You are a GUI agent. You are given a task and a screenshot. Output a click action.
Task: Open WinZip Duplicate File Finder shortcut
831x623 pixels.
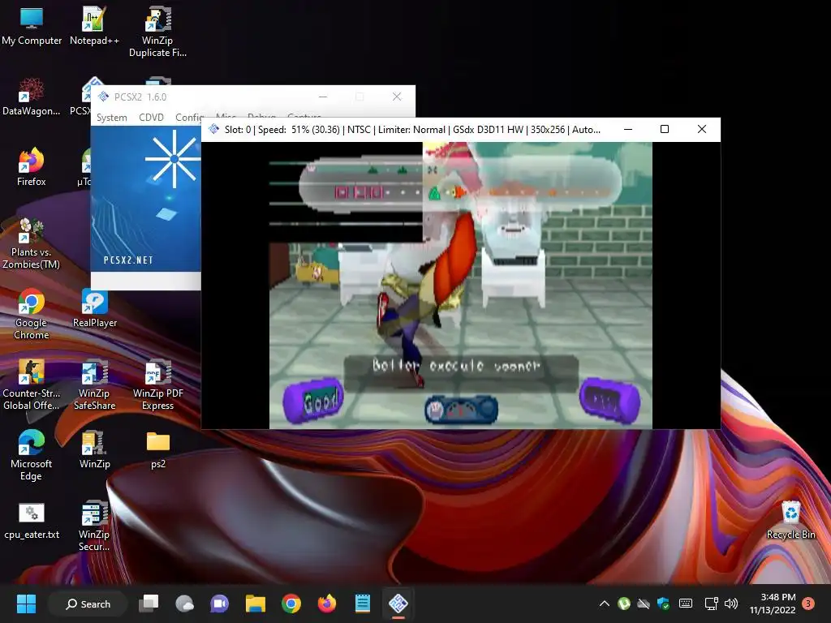click(157, 32)
